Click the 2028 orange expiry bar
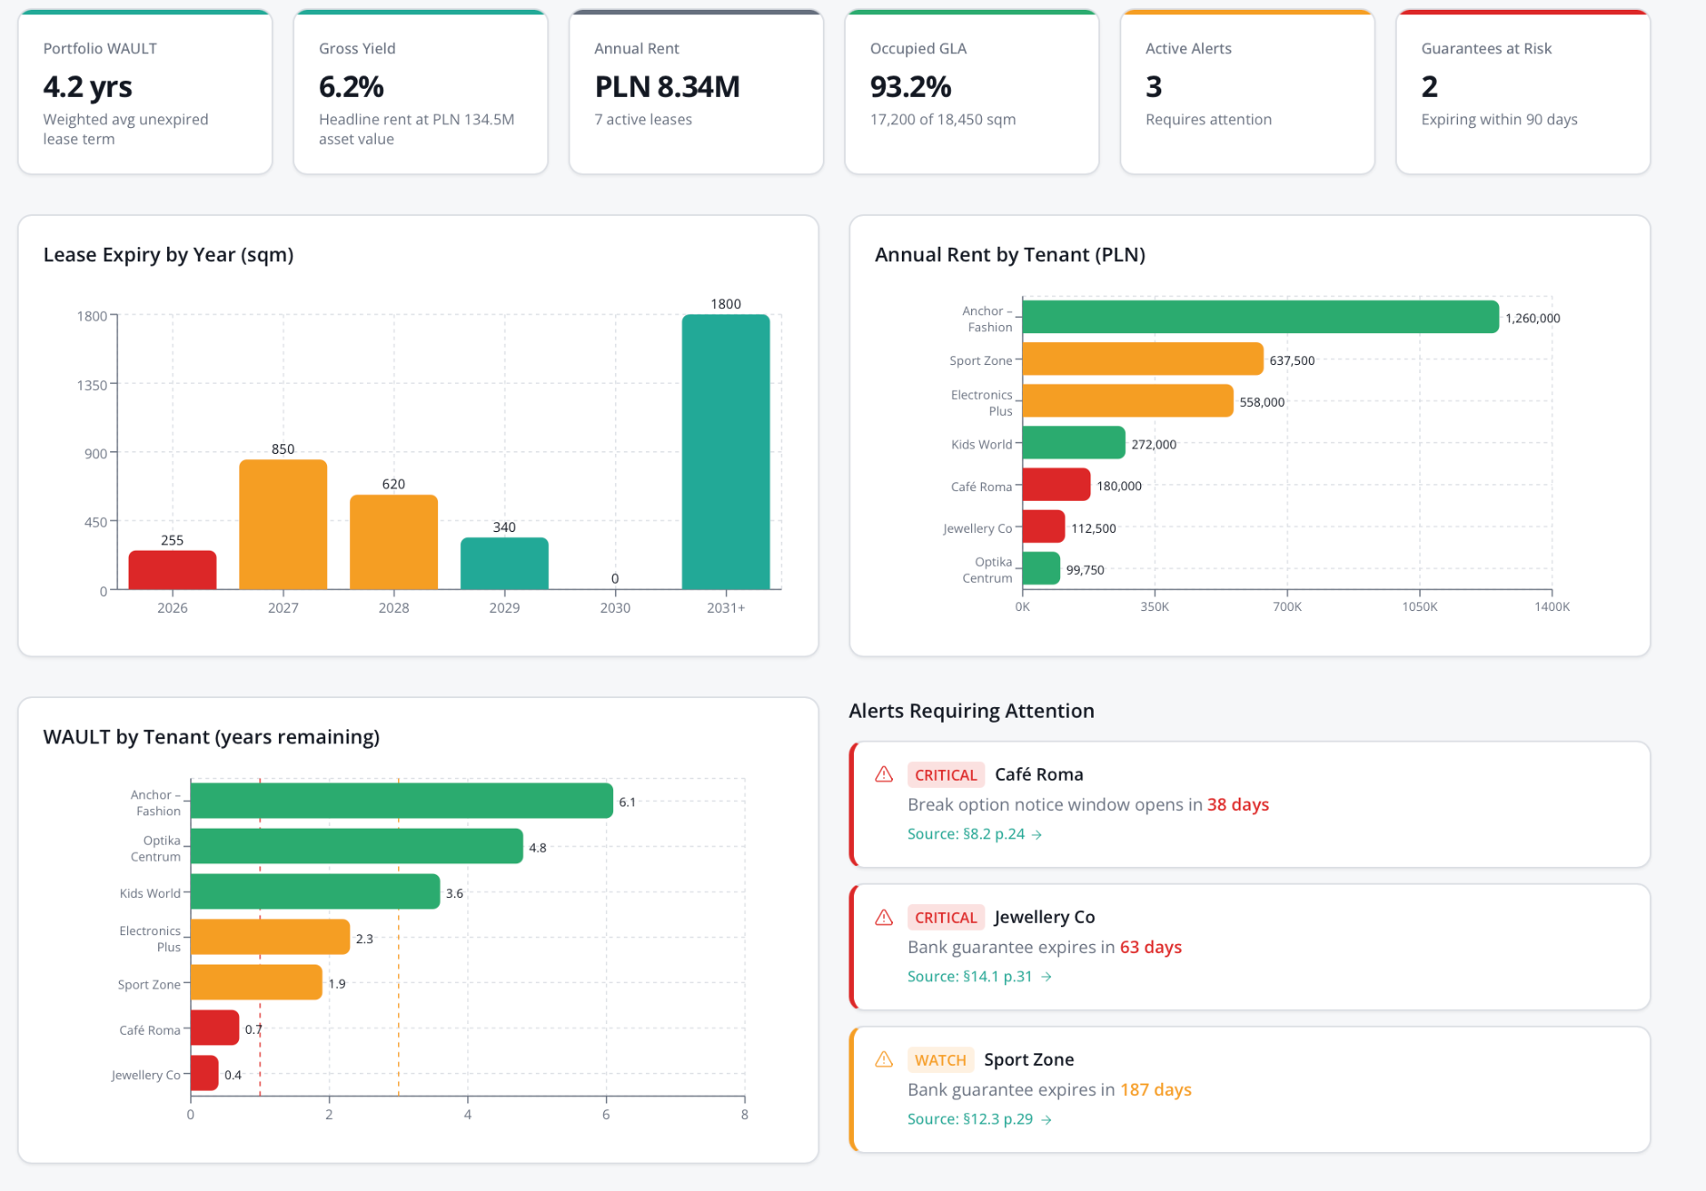The width and height of the screenshot is (1706, 1191). (x=394, y=542)
